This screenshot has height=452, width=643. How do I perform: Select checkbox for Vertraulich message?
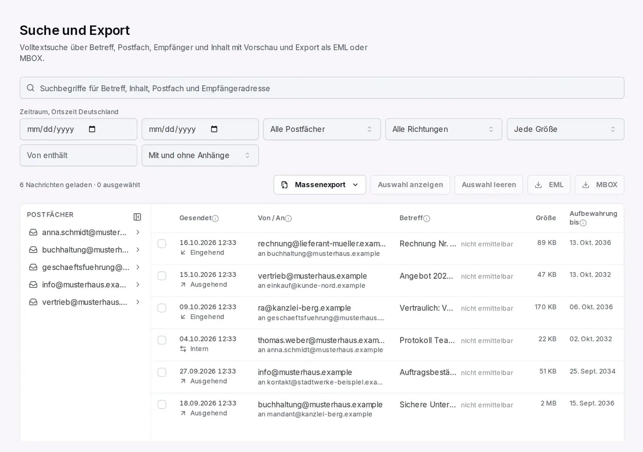click(x=162, y=308)
